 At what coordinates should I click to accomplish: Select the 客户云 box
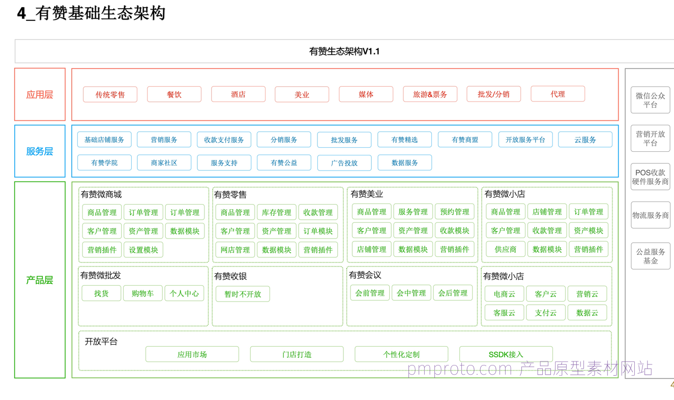click(x=546, y=294)
